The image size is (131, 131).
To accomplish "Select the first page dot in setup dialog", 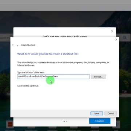I will point(64,121).
